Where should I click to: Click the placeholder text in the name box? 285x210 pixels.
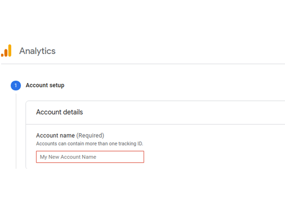coord(68,157)
